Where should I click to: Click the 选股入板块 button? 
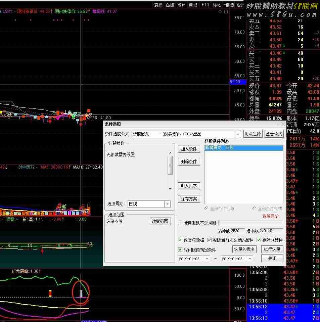(x=244, y=249)
